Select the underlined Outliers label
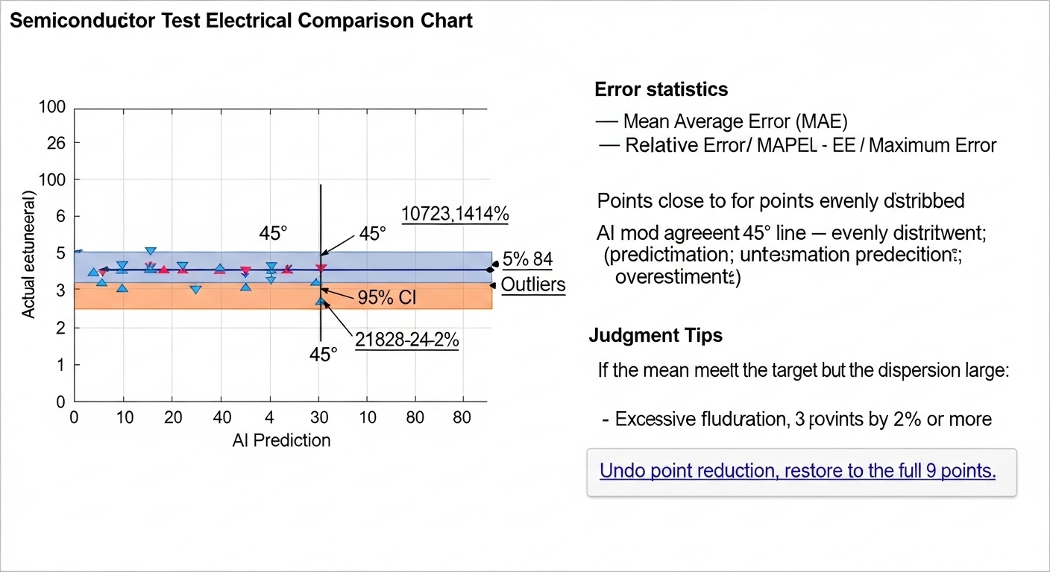The width and height of the screenshot is (1050, 572). pyautogui.click(x=532, y=285)
